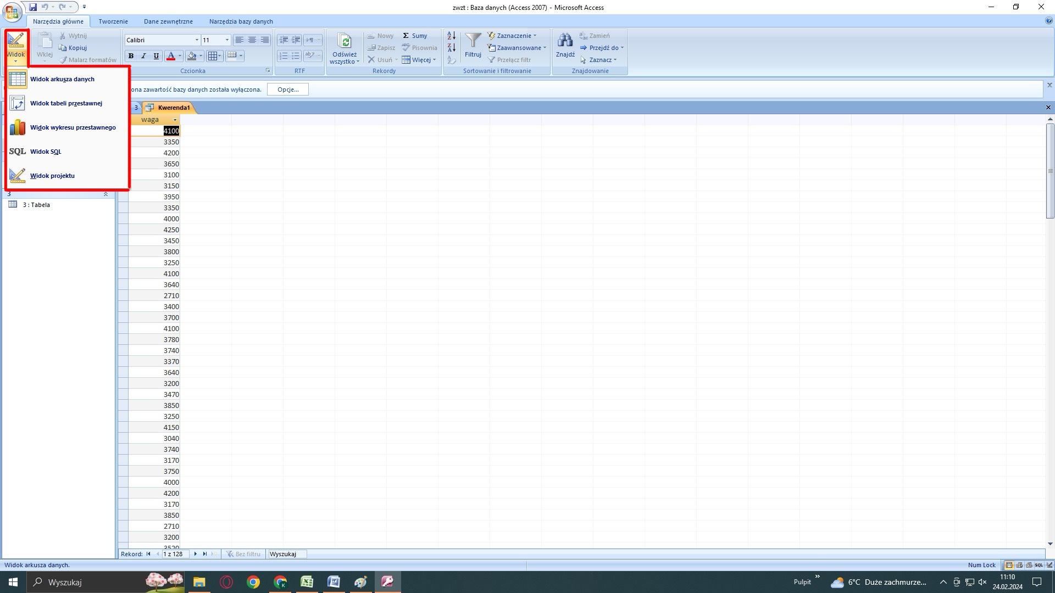Go to next record
The width and height of the screenshot is (1055, 593).
[x=195, y=554]
